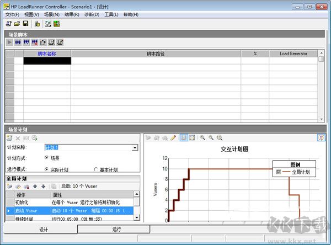Click the 总数: 10 个 Vuser label
The height and width of the screenshot is (245, 331).
[x=79, y=186]
